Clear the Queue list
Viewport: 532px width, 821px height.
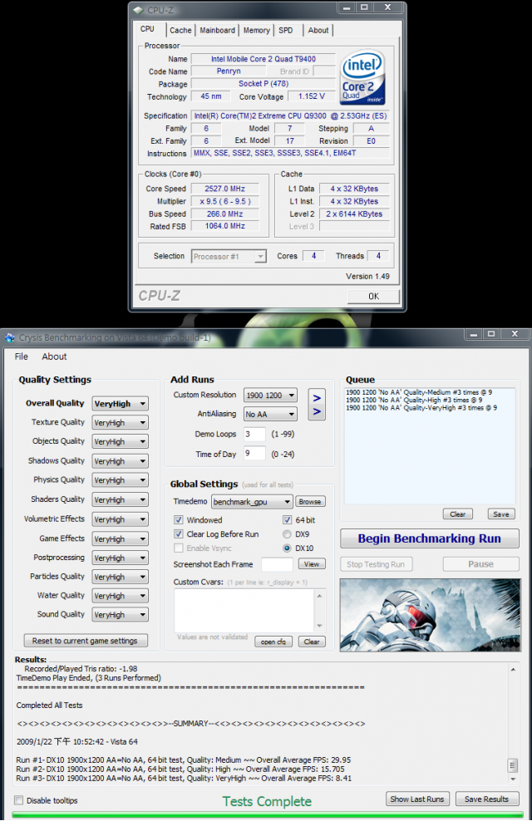458,514
